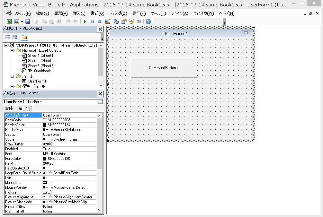
Task: Open the 挿入(I) menu
Action: 79,13
